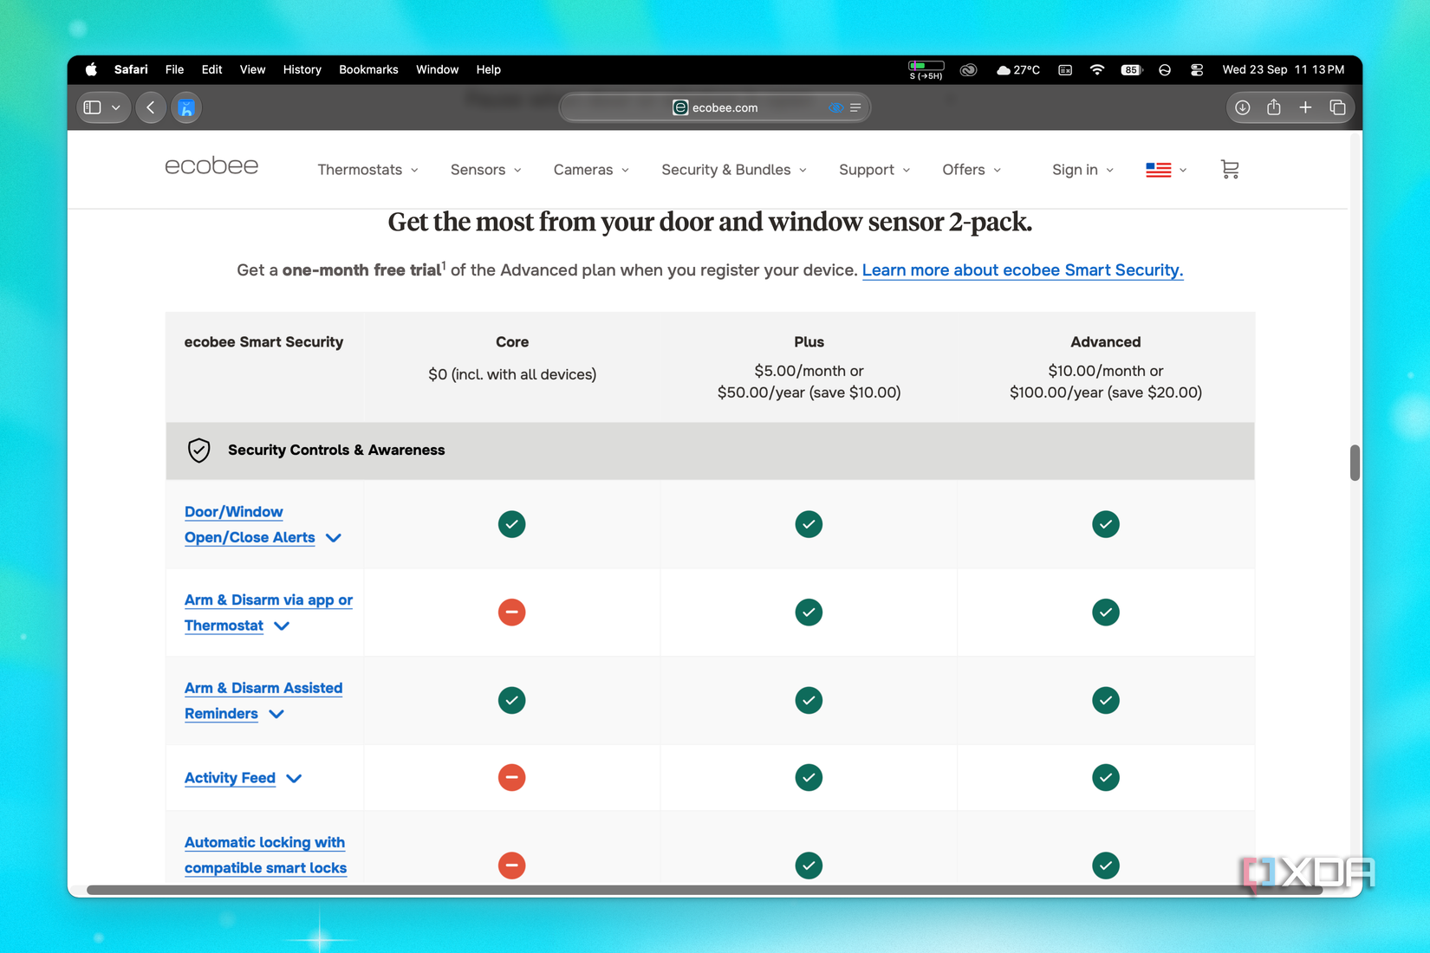Open the Sign in dropdown
1430x953 pixels.
point(1082,170)
